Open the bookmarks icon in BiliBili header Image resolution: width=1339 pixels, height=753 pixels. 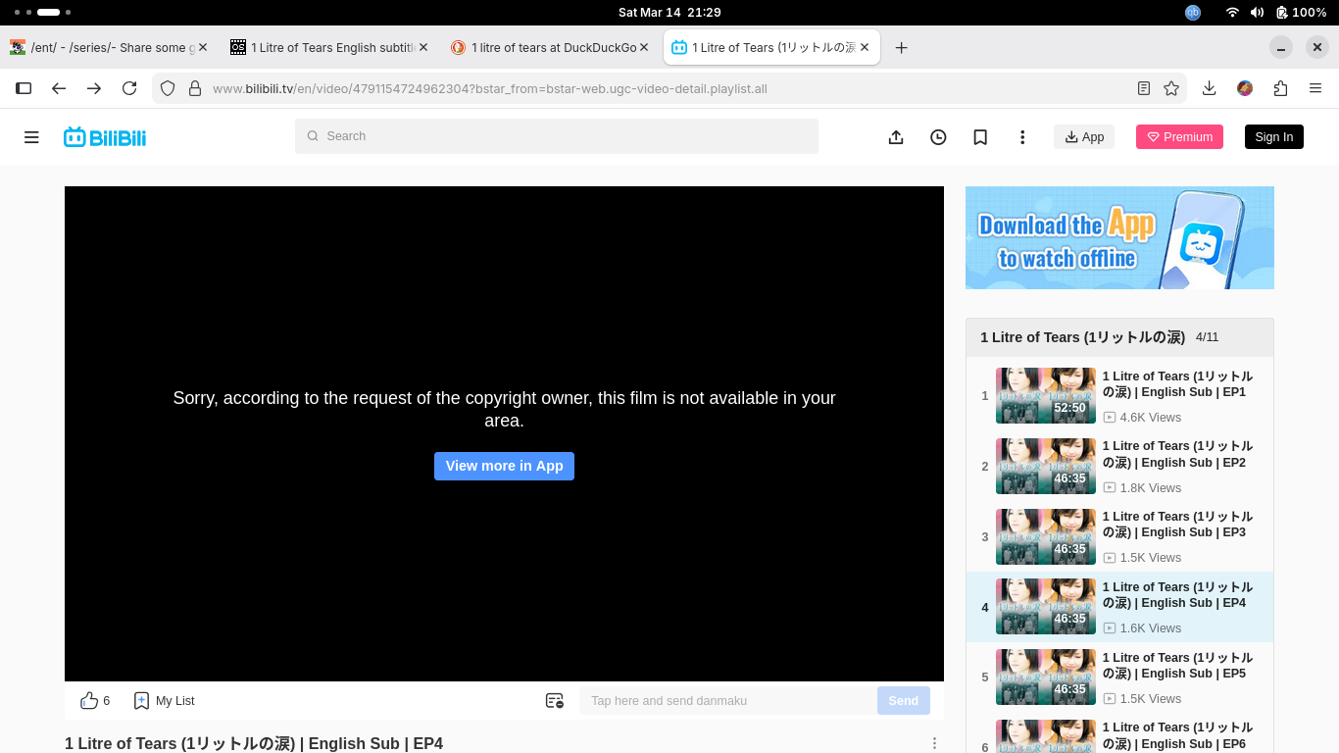point(980,137)
